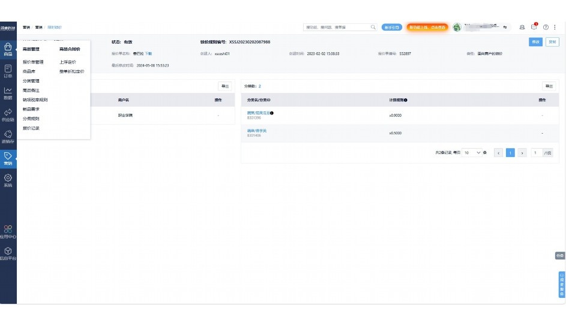
Task: Open the 商品 module in sidebar
Action: 8,49
